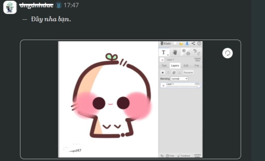Click the crossed-out username of the poster
This screenshot has height=161, width=265.
pyautogui.click(x=36, y=5)
